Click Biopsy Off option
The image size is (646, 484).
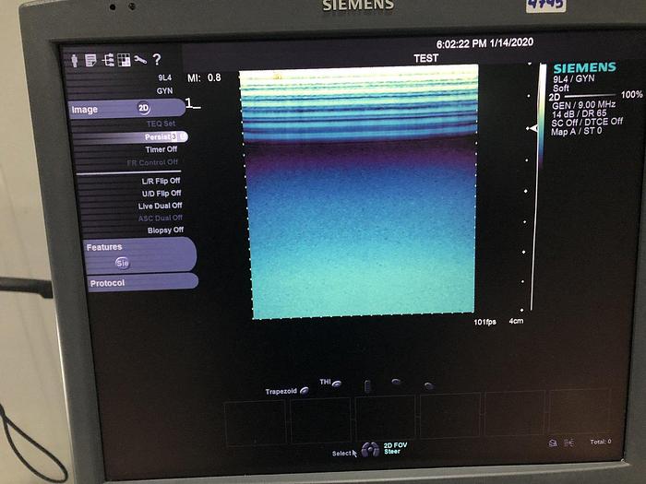tap(164, 230)
